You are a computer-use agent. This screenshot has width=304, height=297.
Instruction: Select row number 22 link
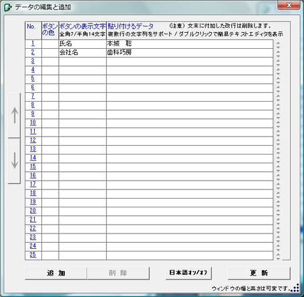[x=33, y=228]
